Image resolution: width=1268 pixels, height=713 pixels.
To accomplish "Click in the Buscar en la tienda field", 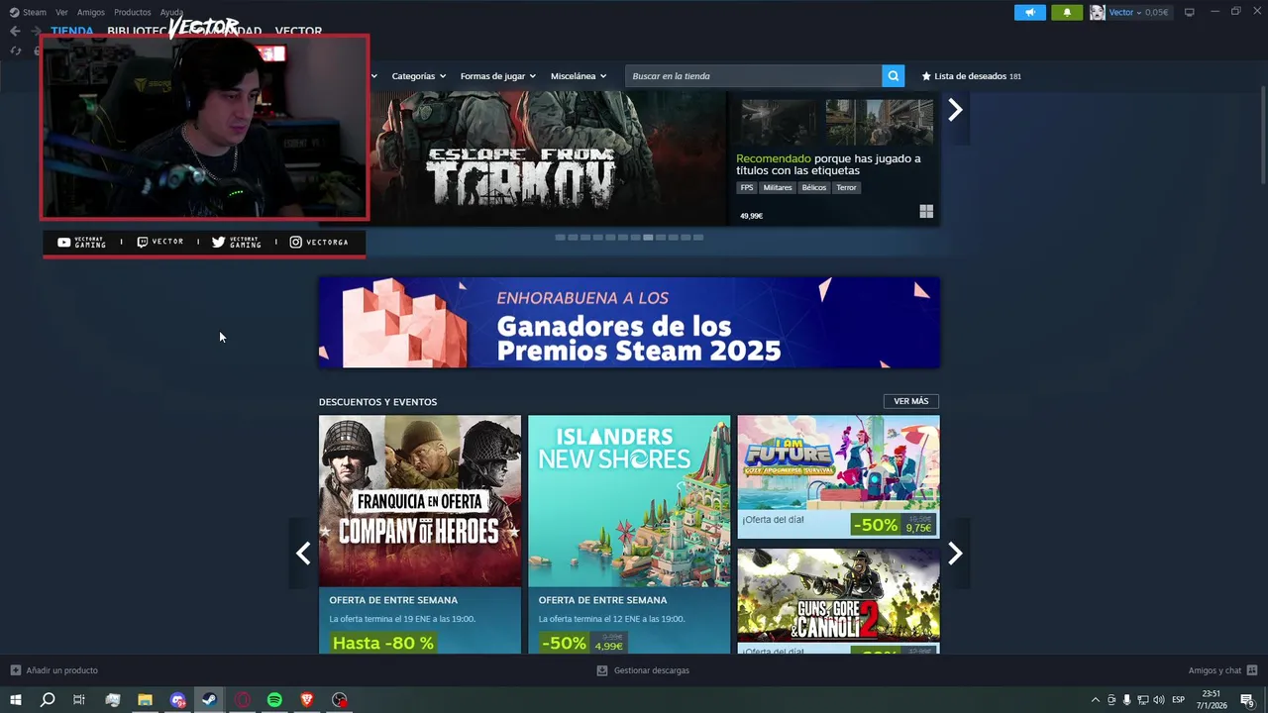I will click(x=753, y=76).
